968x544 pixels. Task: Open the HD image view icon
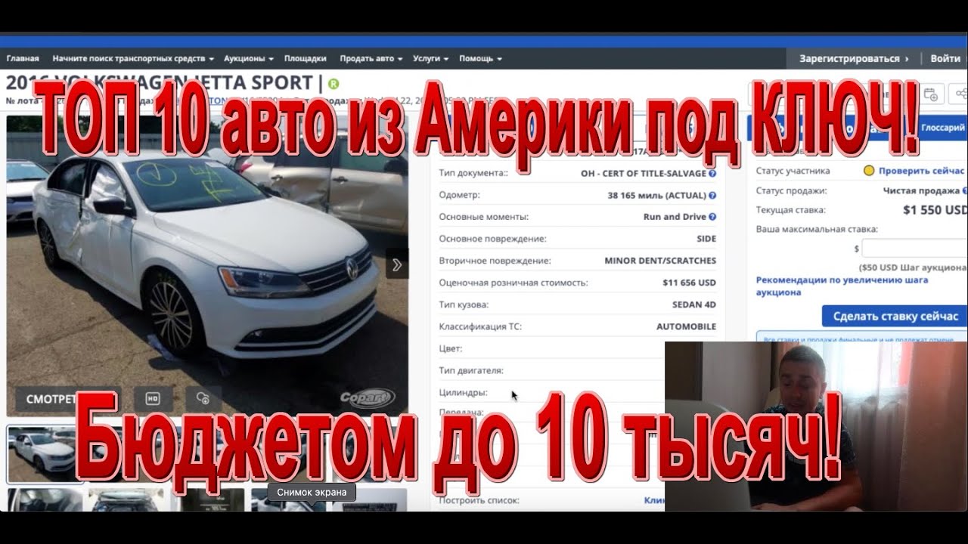click(x=154, y=398)
